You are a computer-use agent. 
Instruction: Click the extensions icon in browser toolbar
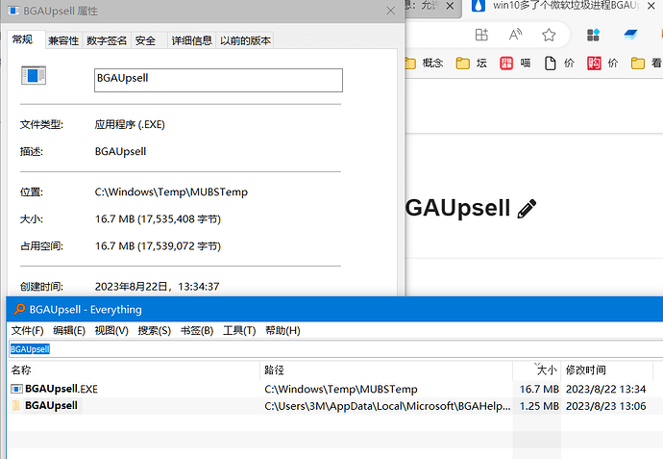click(x=594, y=35)
